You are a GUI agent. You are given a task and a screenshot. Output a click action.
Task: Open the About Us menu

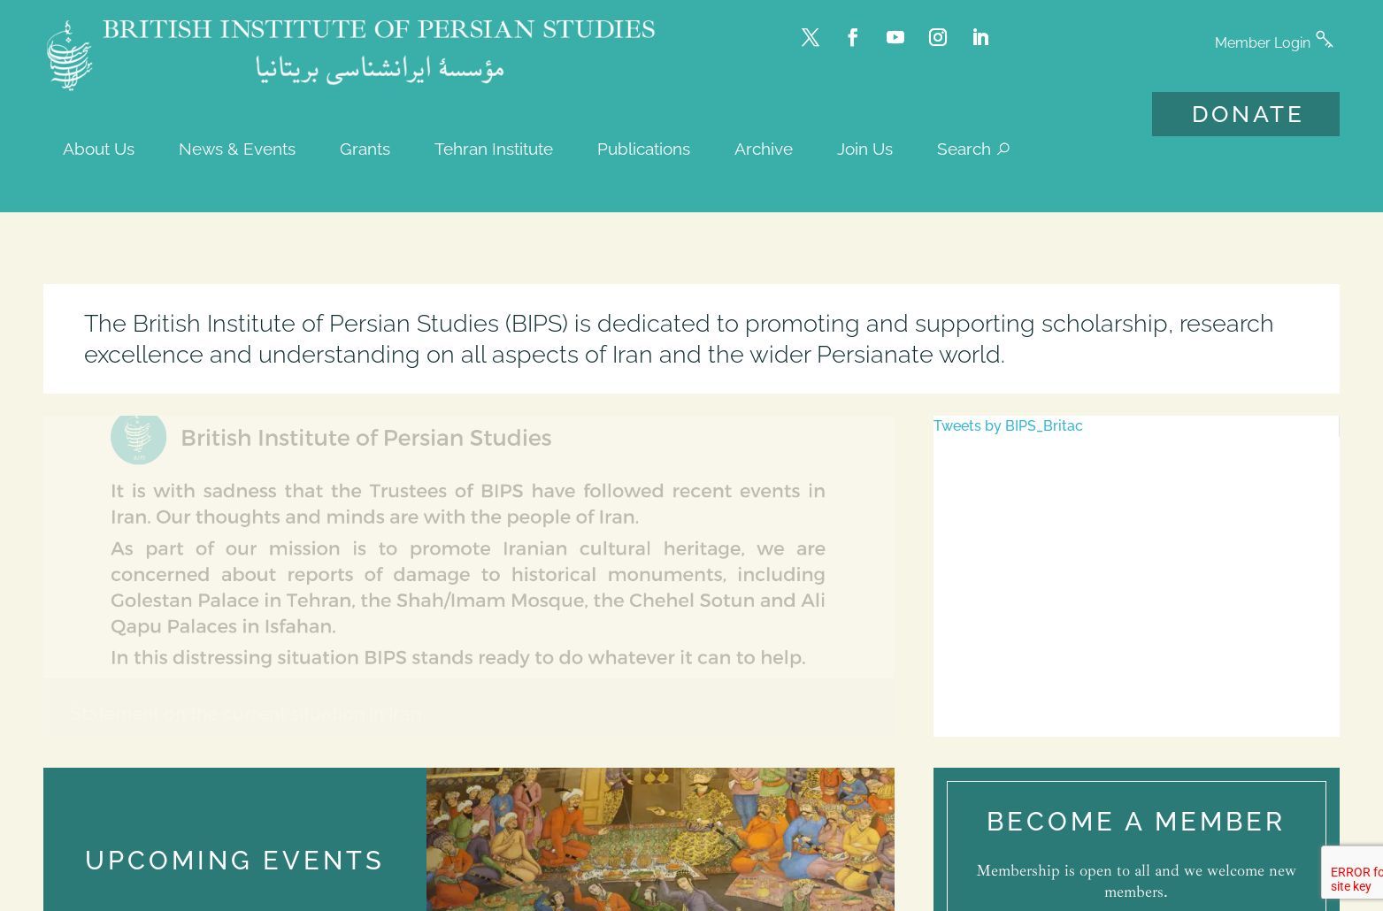click(98, 149)
